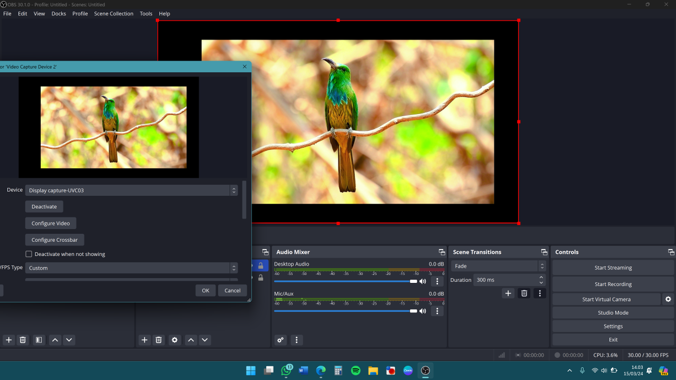Open the Scene Collection menu
The image size is (676, 380).
click(x=114, y=13)
